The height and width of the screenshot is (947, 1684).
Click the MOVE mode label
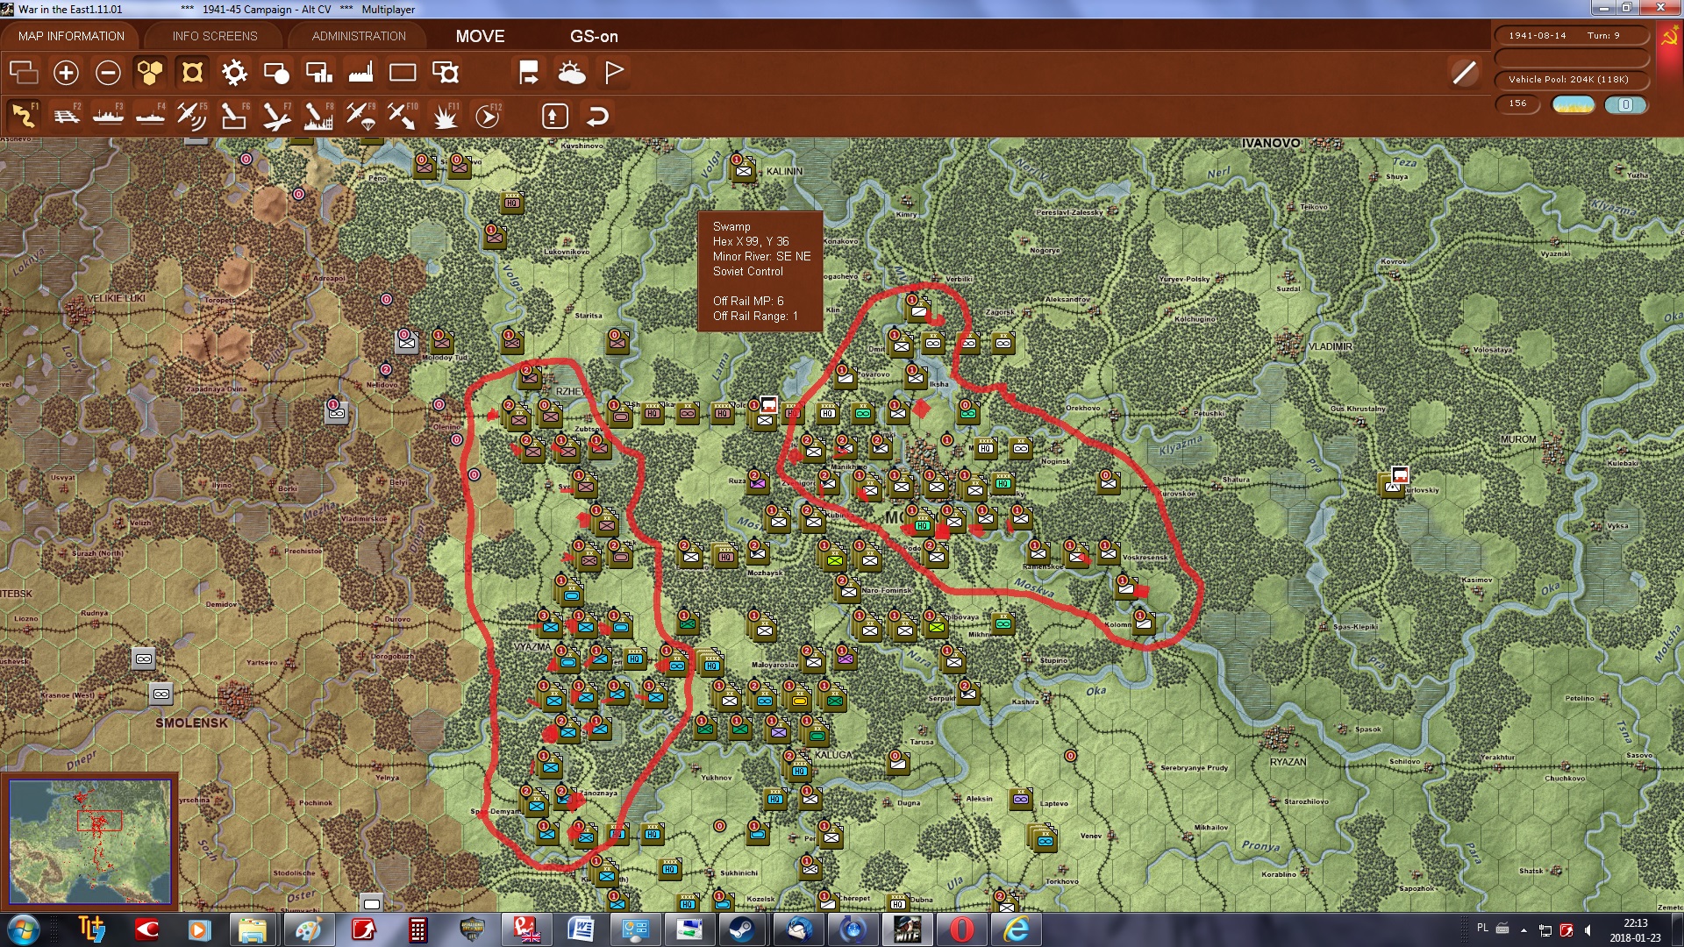480,36
